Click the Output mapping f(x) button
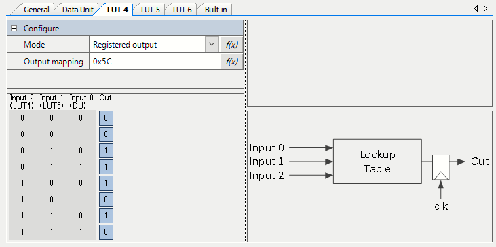Screen dimensions: 496x247 [x=231, y=62]
